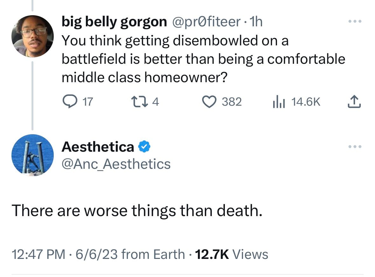Viewport: 375px width, 277px height.
Task: Open the disembowled on a battlefield tweet text
Action: (203, 59)
